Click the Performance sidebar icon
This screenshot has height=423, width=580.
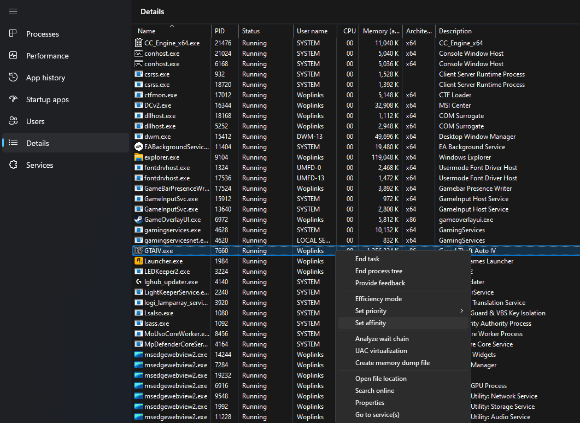(x=13, y=55)
